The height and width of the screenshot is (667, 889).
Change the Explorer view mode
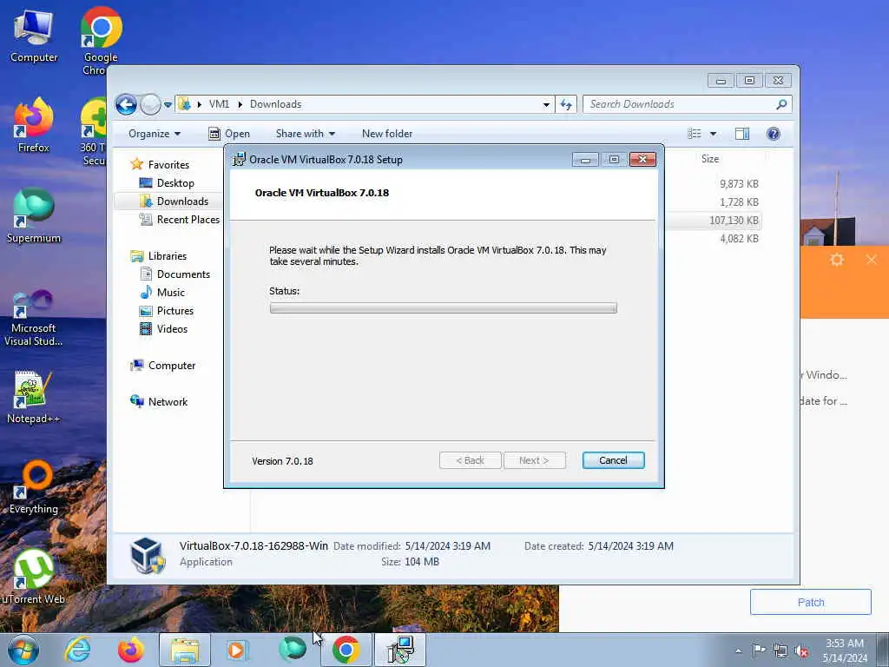[694, 134]
